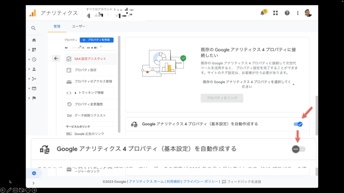
Task: Open Conversions flag icon in sidebar
Action: (x=34, y=98)
